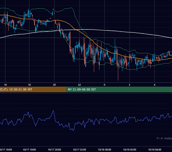172x152 pixels.
Task: Click the 10/18 02:00 date label
Action: click(x=130, y=149)
